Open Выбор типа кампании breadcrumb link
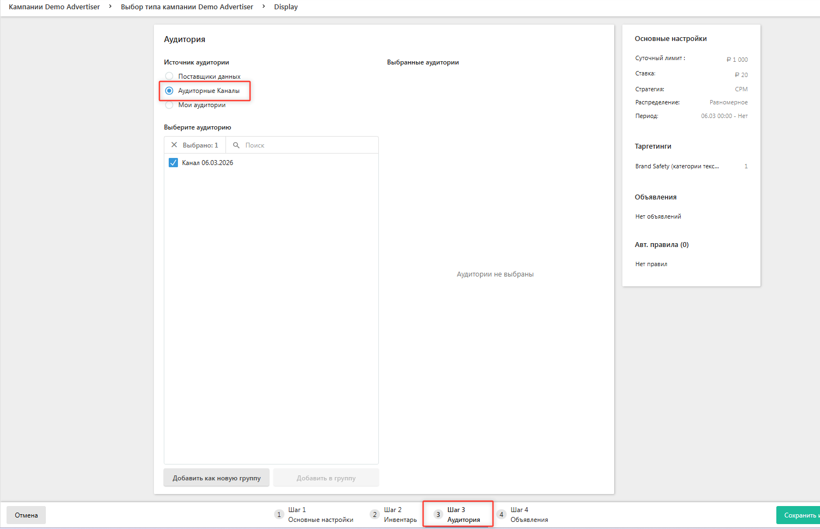Image resolution: width=820 pixels, height=529 pixels. tap(187, 7)
